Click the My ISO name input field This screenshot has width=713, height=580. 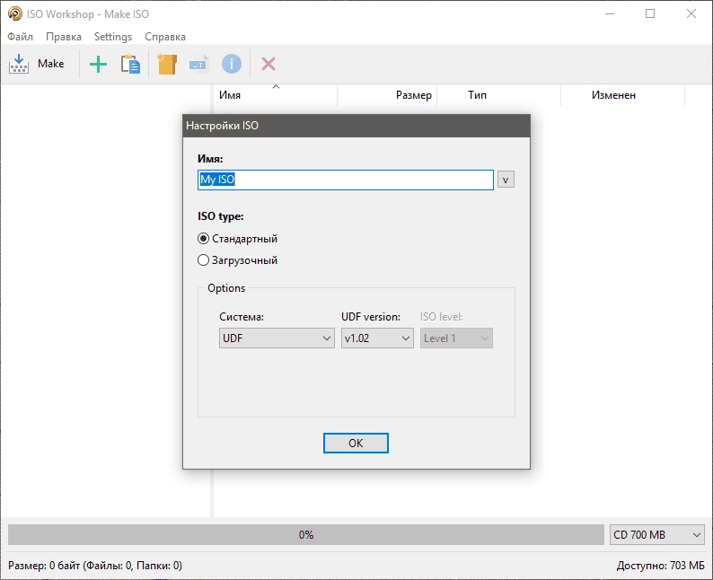tap(346, 180)
